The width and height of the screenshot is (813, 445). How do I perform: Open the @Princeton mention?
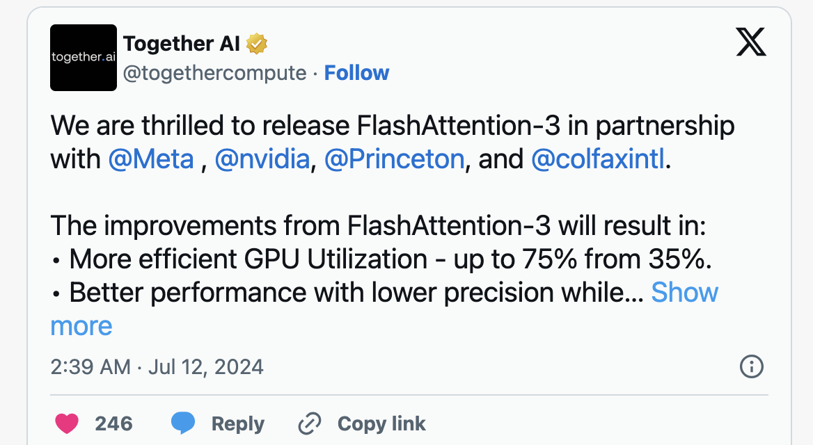395,159
